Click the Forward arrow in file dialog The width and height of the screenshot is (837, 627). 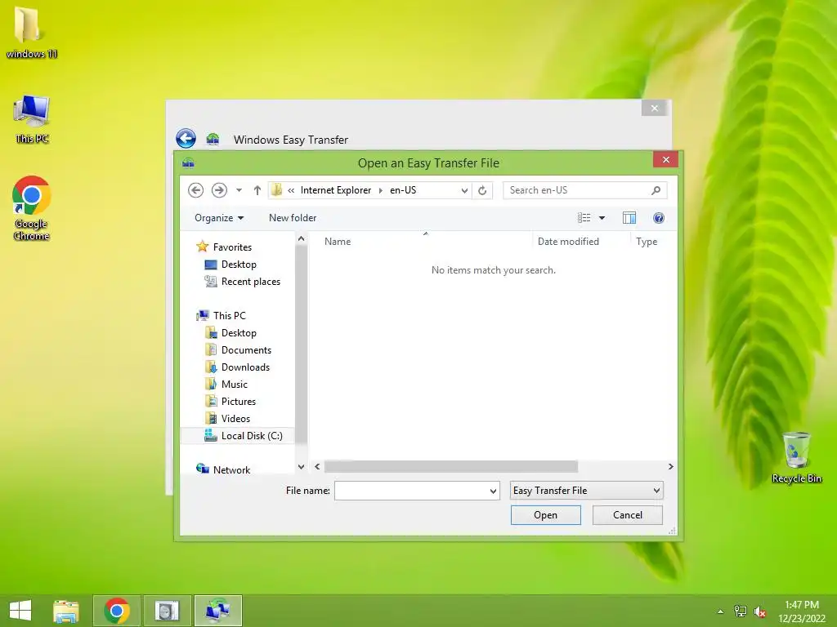(219, 190)
